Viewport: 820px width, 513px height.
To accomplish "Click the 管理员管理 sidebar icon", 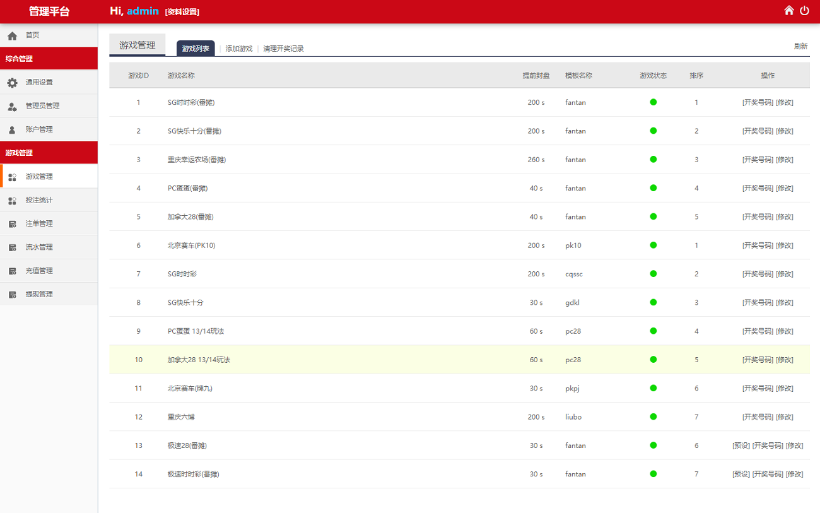I will click(13, 106).
